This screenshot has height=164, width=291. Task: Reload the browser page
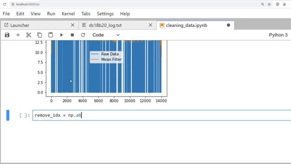[x=5, y=4]
